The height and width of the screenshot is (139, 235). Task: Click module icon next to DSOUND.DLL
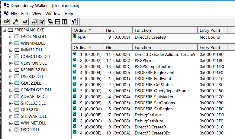(x=17, y=37)
